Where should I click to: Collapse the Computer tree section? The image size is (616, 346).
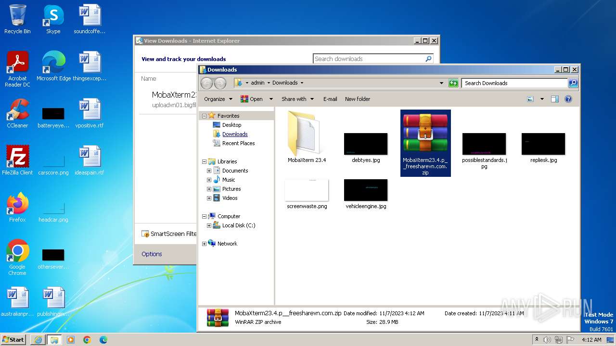pyautogui.click(x=204, y=216)
